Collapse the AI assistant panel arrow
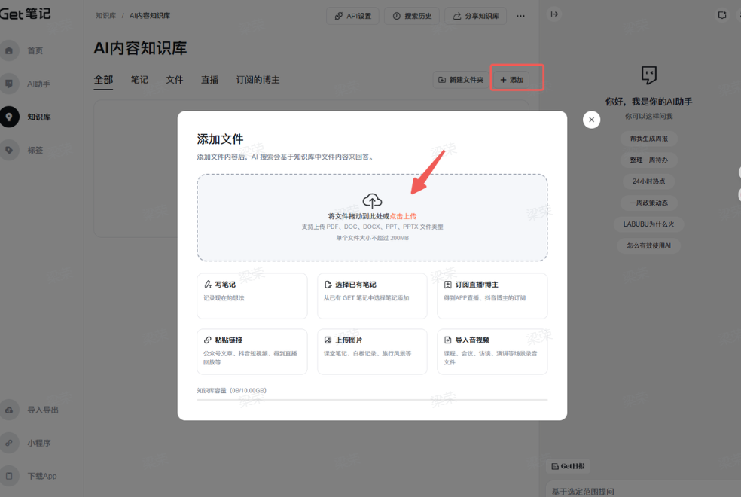This screenshot has width=741, height=497. pyautogui.click(x=555, y=14)
